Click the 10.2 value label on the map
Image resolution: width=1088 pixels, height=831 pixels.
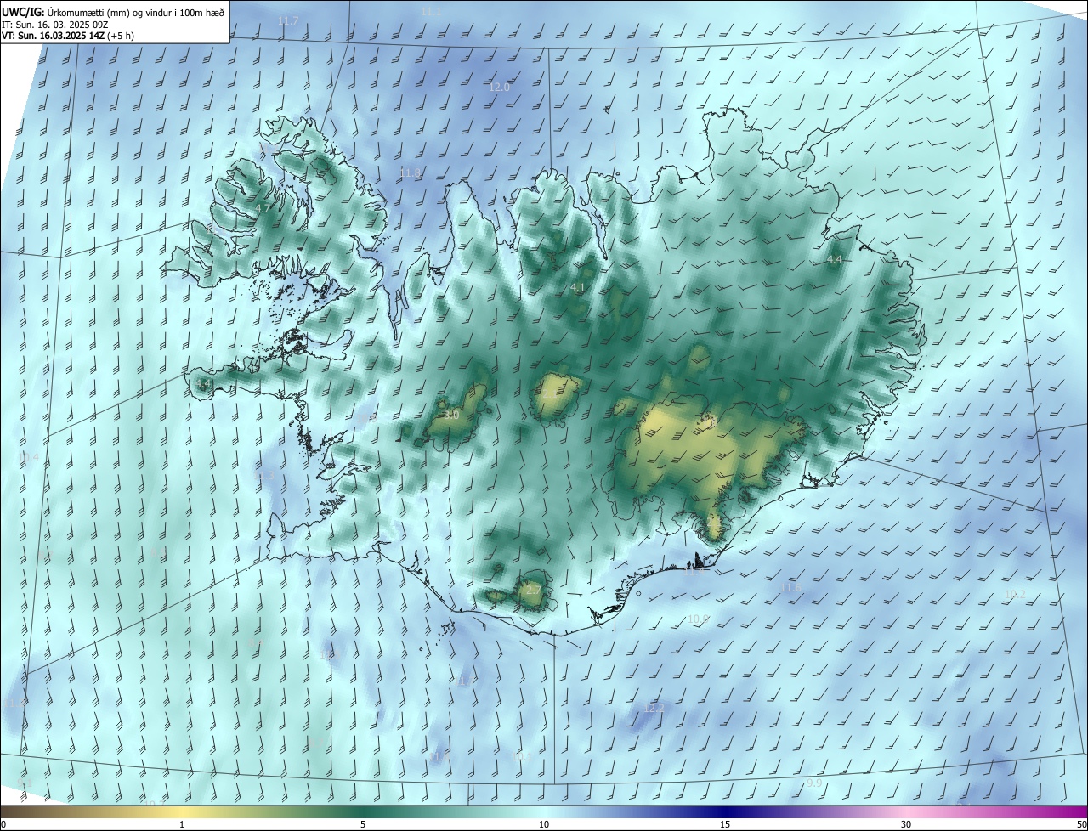pos(1015,594)
